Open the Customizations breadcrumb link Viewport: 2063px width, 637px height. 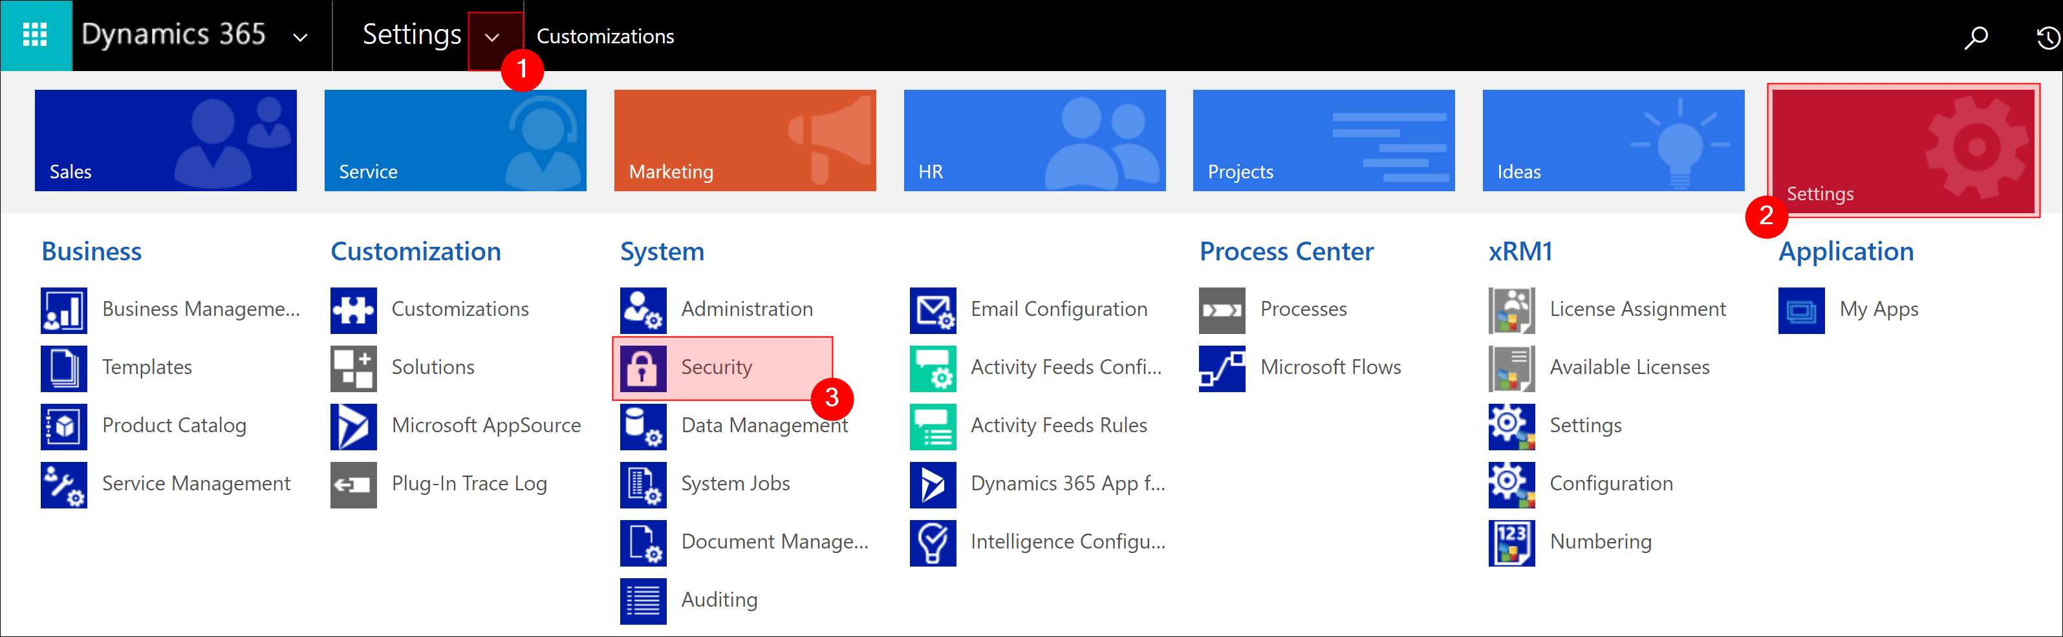tap(605, 37)
